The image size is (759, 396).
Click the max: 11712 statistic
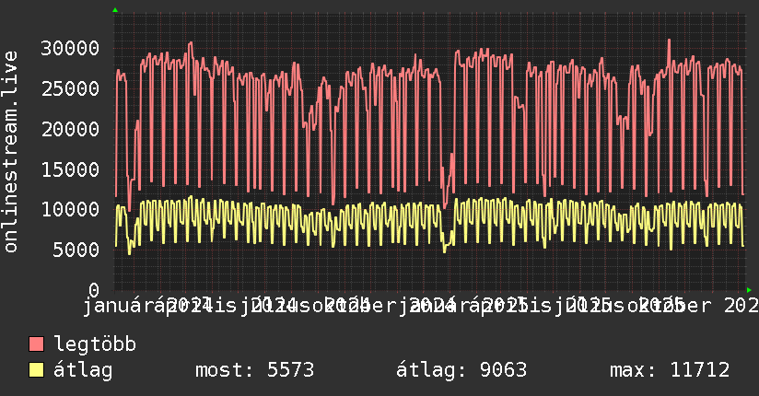670,370
